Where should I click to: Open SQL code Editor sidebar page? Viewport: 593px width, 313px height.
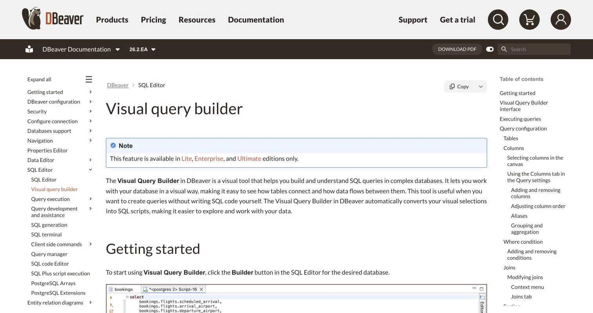click(50, 264)
